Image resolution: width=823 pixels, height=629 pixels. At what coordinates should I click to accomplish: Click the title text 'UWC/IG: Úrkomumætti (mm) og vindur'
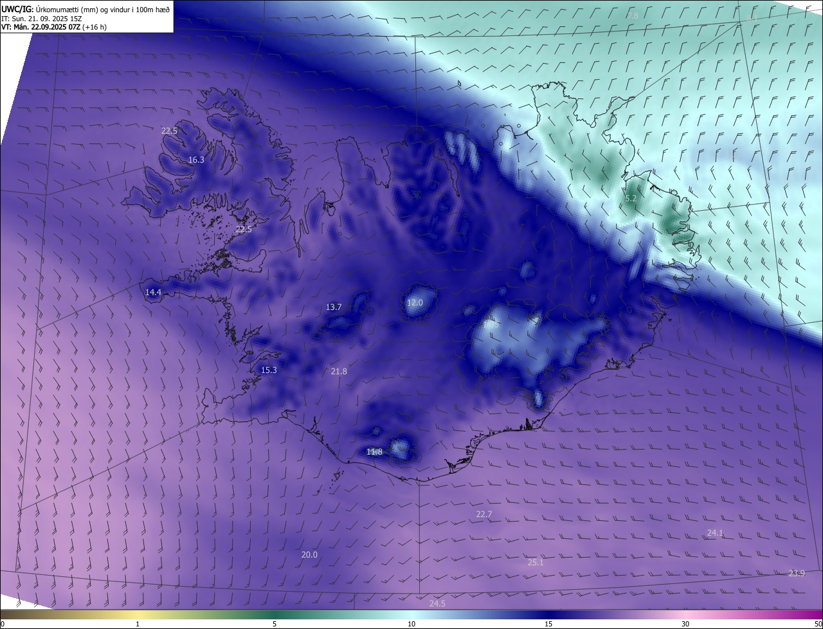pos(66,9)
